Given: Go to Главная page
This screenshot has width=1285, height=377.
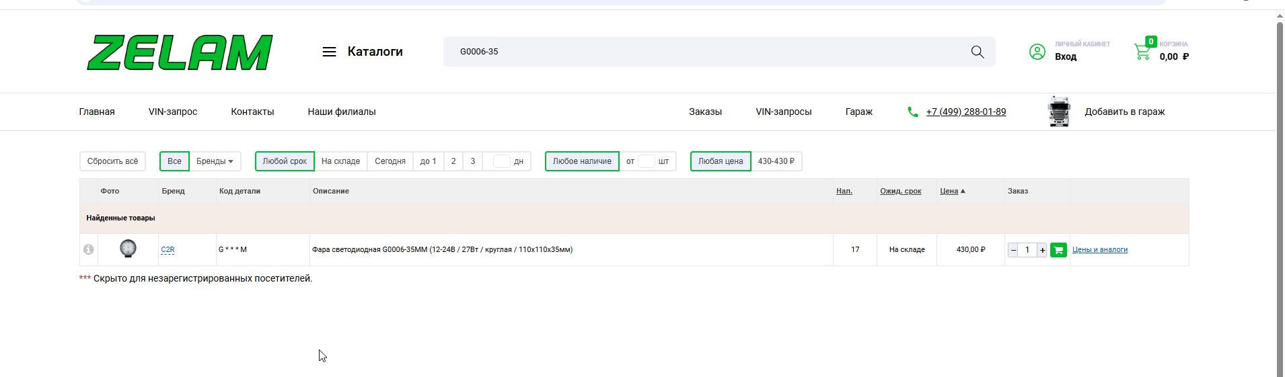Looking at the screenshot, I should point(97,112).
